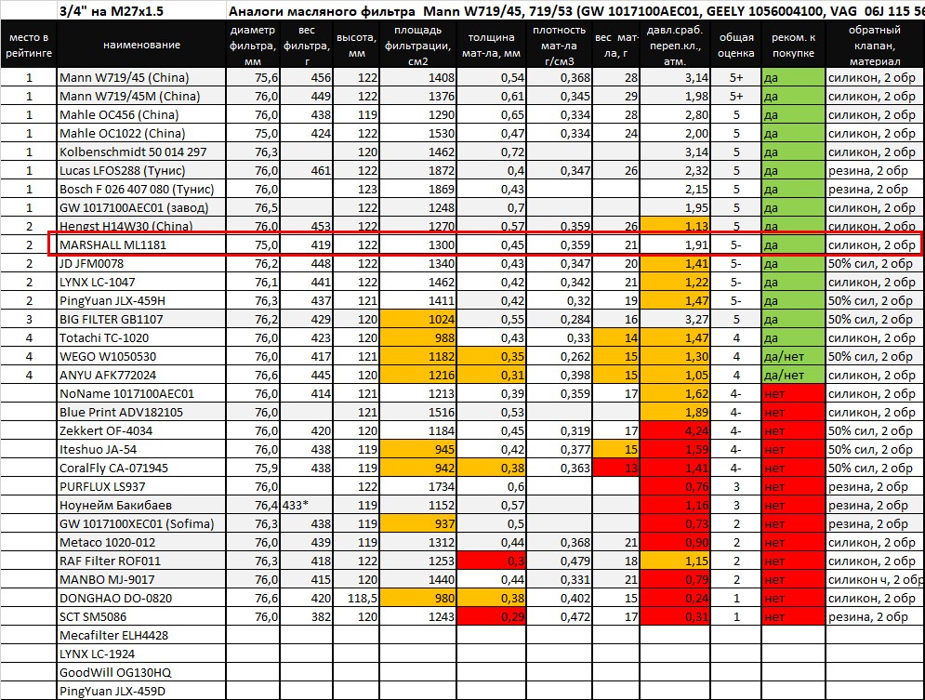Viewport: 925px width, 700px height.
Task: Select the 'RAF Filter ROF011' cell
Action: (141, 561)
